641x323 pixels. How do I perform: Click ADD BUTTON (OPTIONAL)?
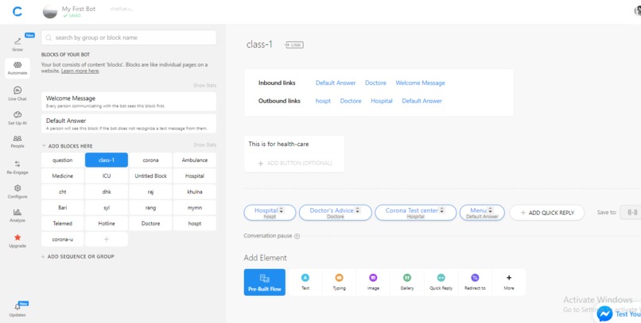294,163
